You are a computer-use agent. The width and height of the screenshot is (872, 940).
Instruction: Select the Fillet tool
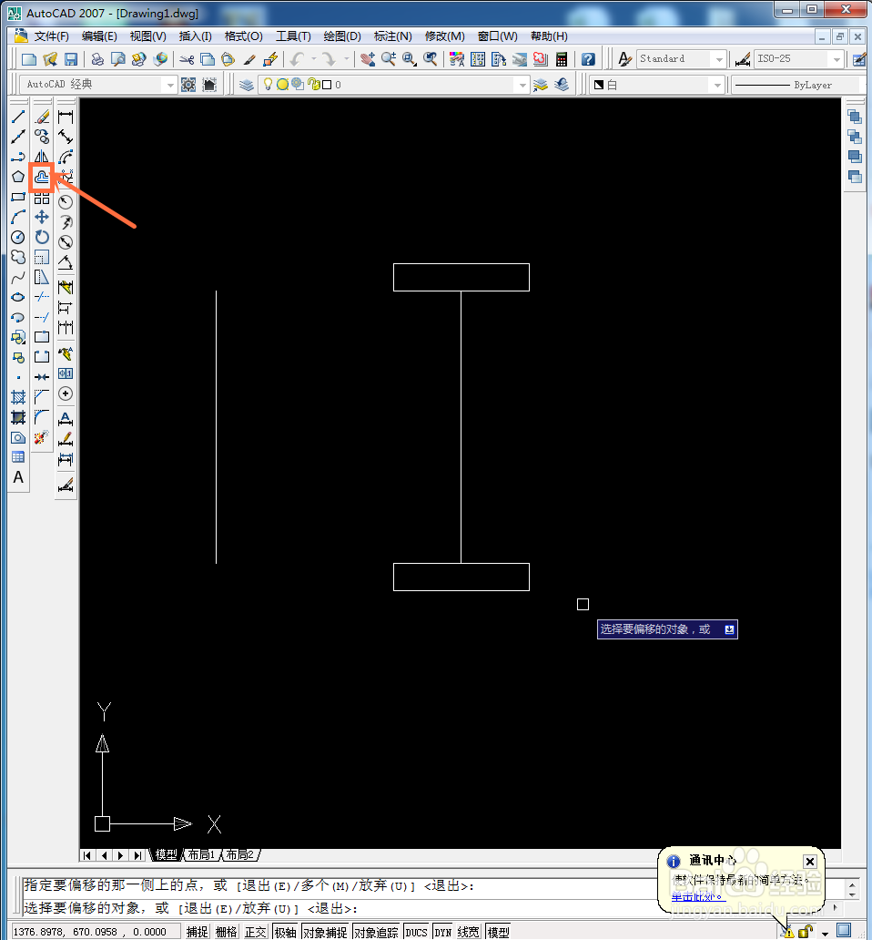coord(42,416)
